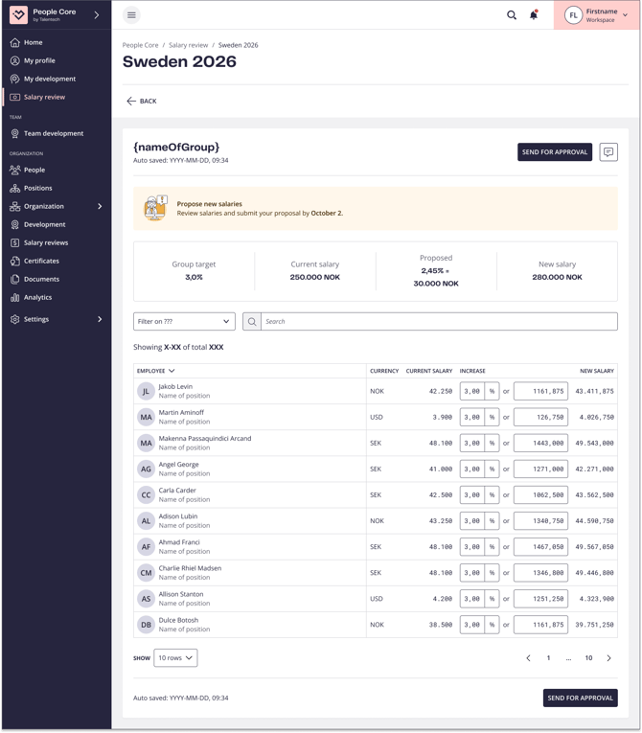642x733 pixels.
Task: Click Ahmad Franci's amount field 1467,050
Action: click(x=541, y=547)
